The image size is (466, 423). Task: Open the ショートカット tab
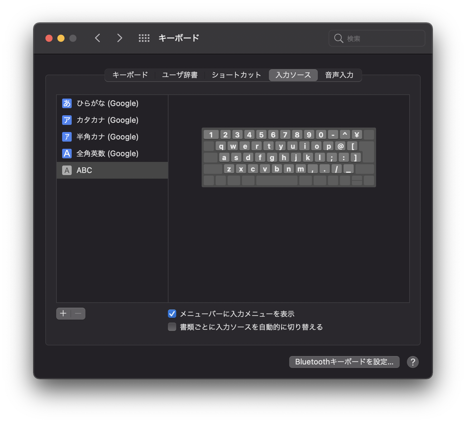coord(236,75)
